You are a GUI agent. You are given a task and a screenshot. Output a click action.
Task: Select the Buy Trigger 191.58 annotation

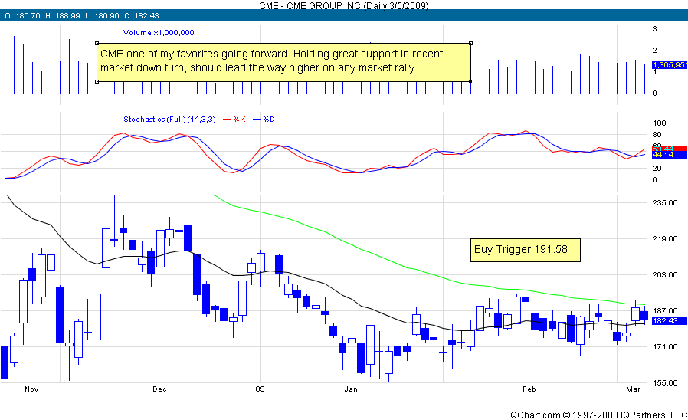pyautogui.click(x=526, y=250)
